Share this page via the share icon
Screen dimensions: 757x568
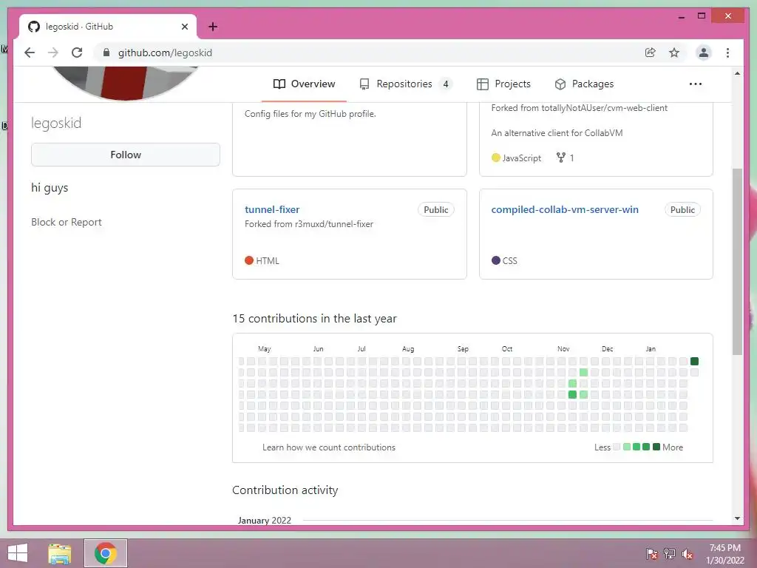pos(651,53)
